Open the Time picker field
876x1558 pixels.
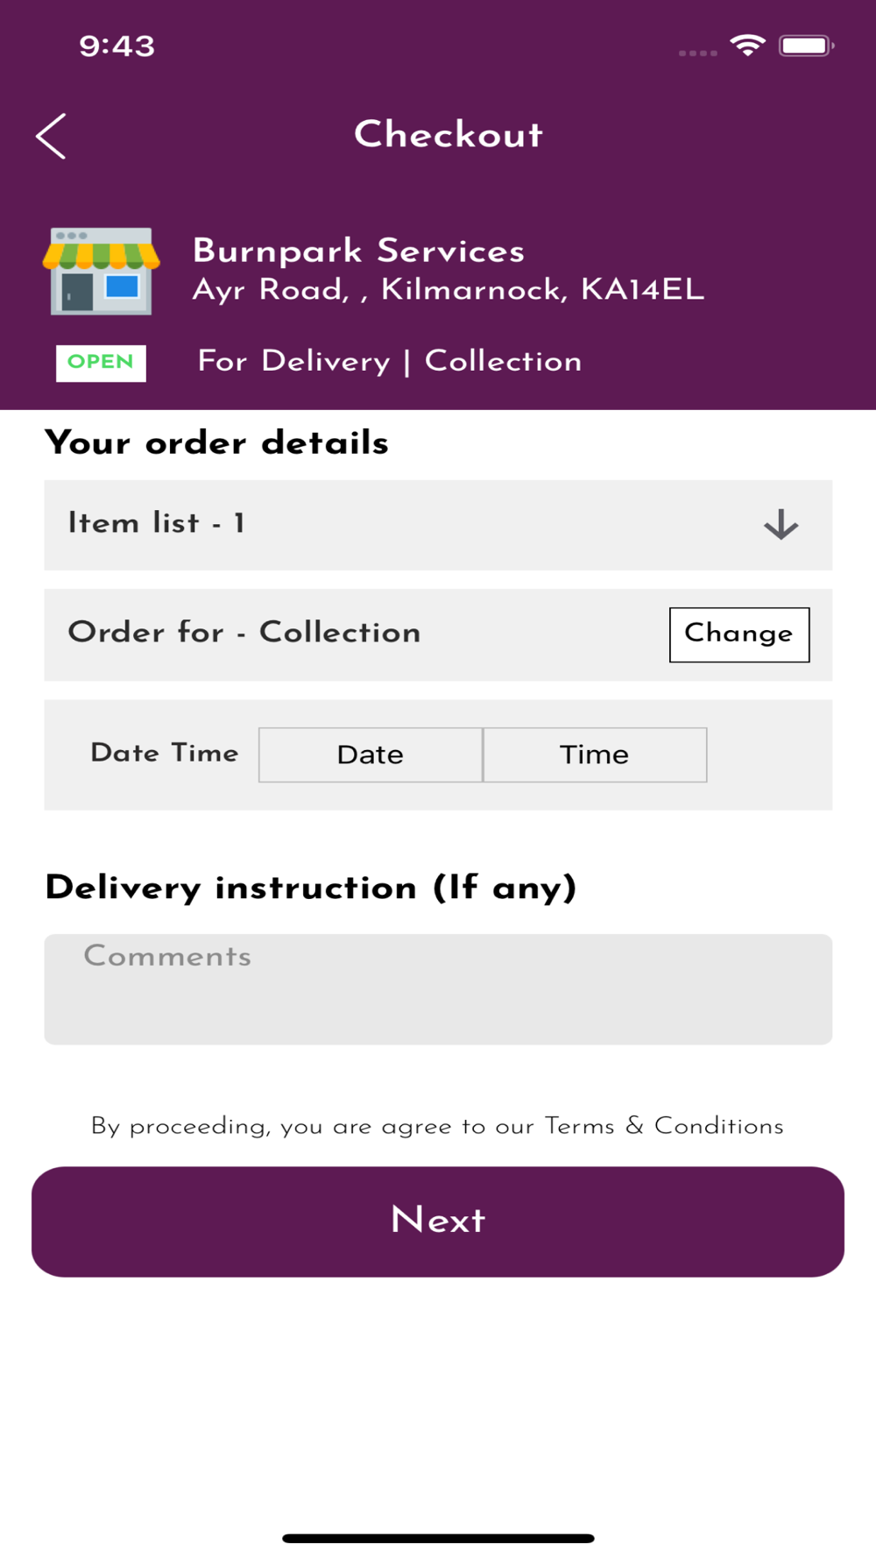click(x=595, y=754)
